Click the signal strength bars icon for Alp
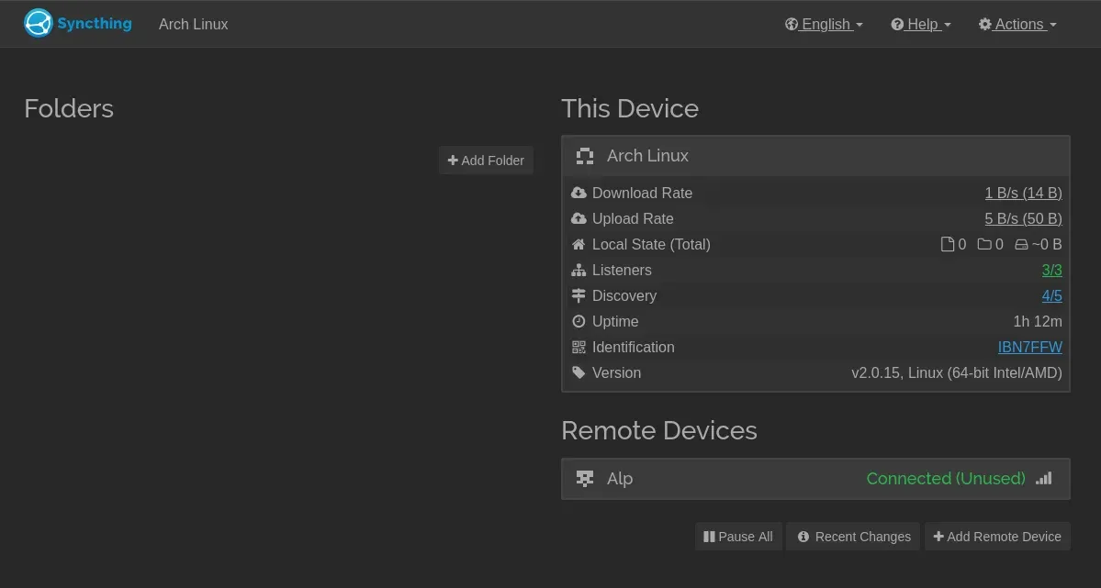The height and width of the screenshot is (588, 1101). click(x=1044, y=479)
